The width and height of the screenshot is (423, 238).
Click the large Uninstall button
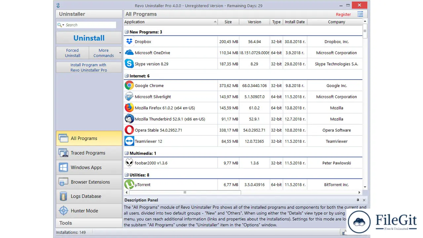pyautogui.click(x=89, y=38)
